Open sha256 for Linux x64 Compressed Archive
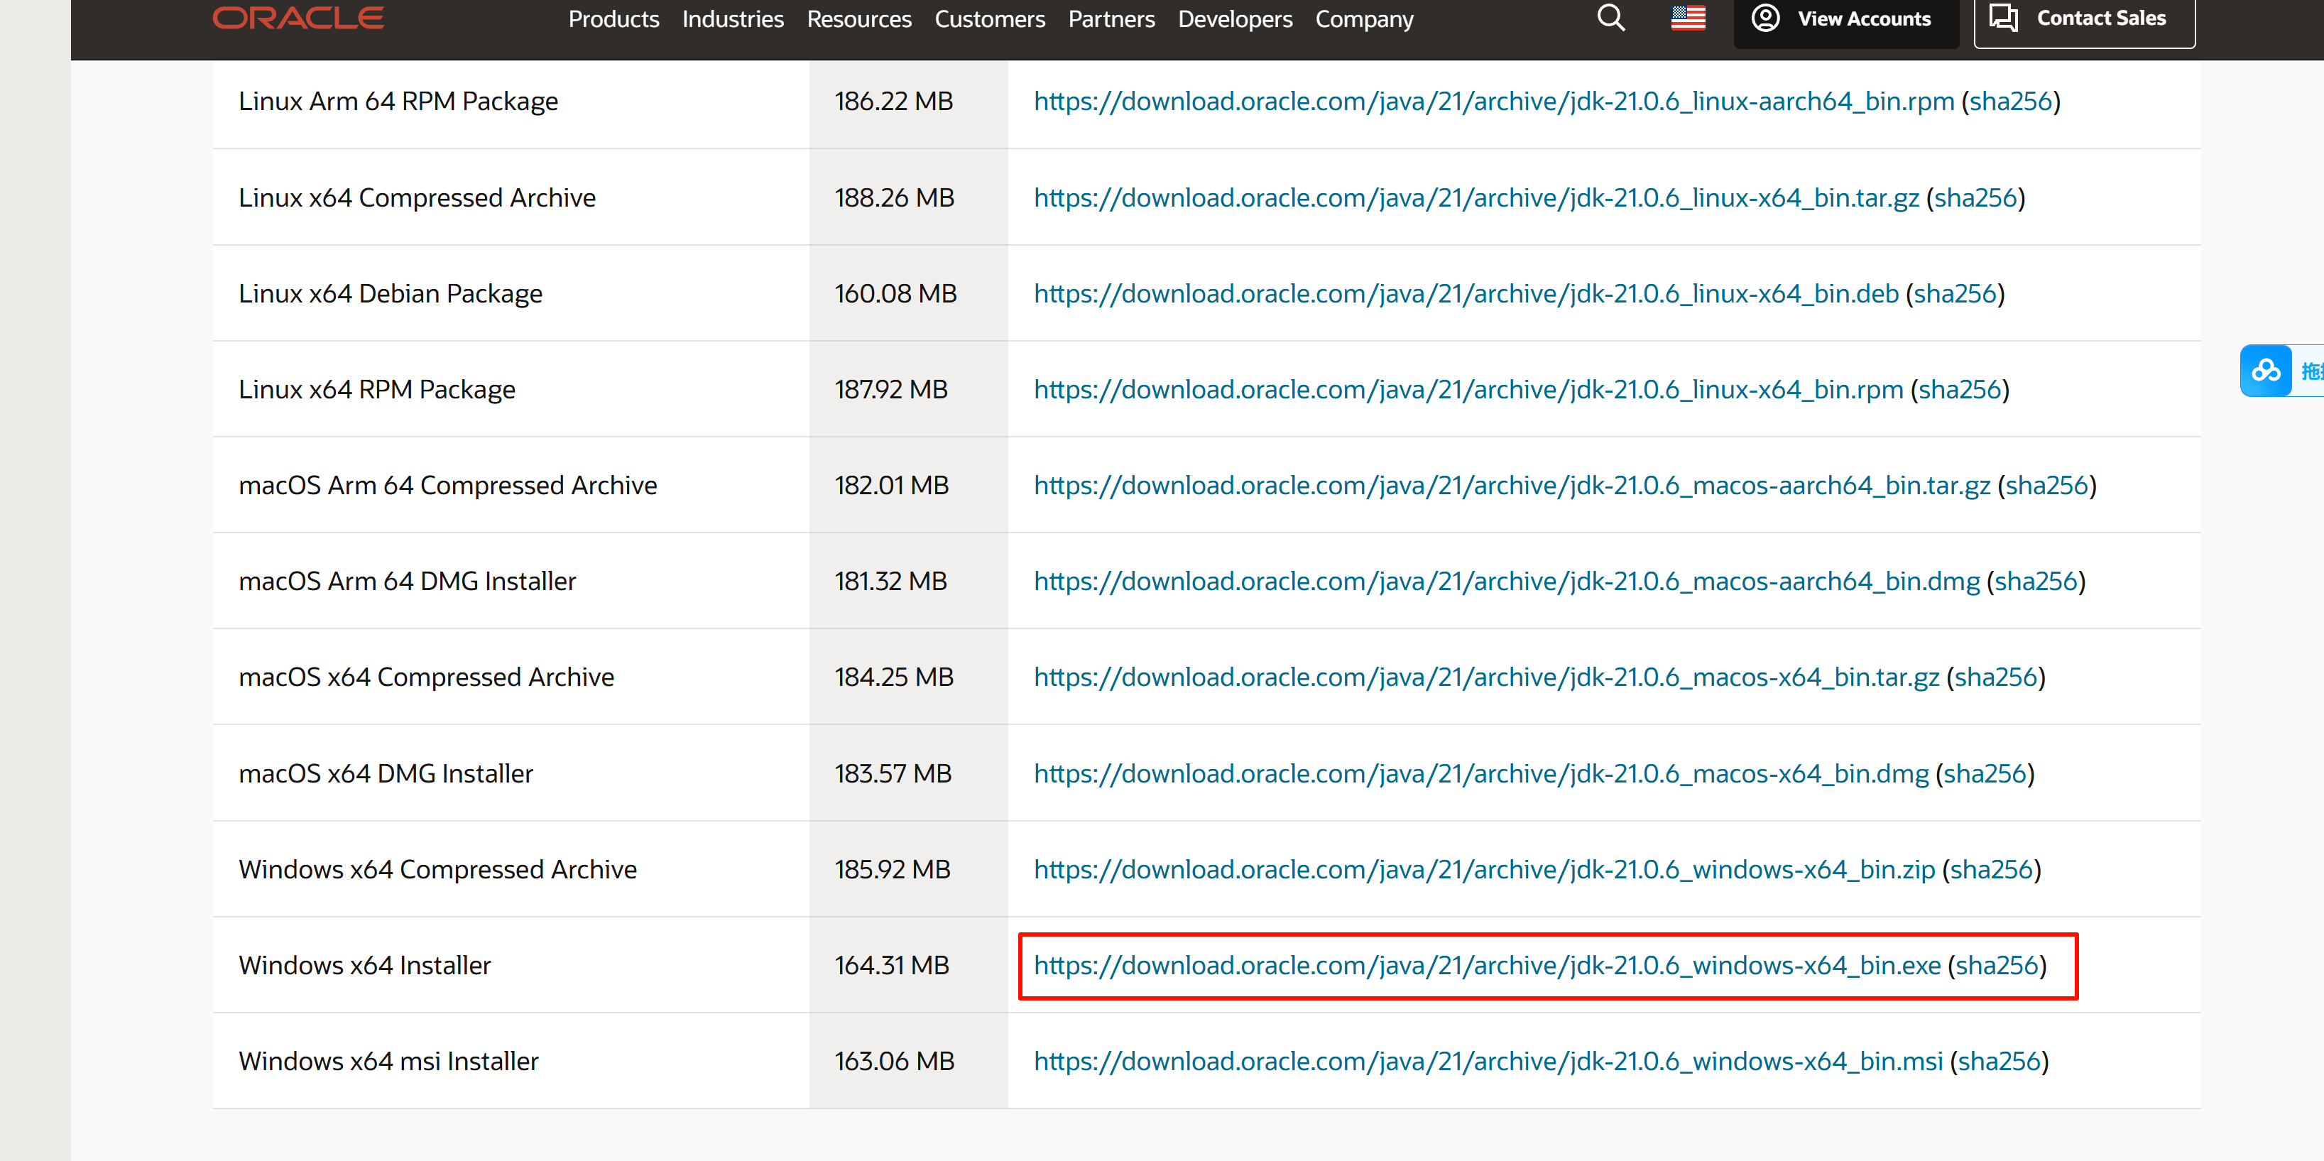This screenshot has height=1161, width=2324. tap(1976, 197)
